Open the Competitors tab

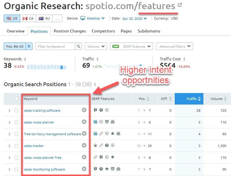(x=103, y=31)
